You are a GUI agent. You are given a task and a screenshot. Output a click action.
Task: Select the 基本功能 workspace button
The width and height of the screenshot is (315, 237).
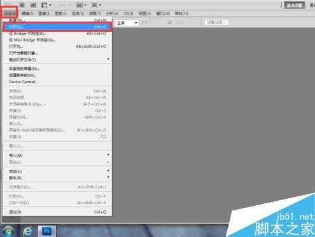pyautogui.click(x=295, y=5)
